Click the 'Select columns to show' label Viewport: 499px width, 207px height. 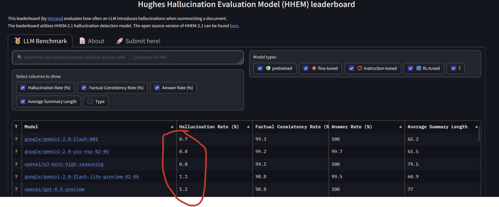pyautogui.click(x=38, y=76)
